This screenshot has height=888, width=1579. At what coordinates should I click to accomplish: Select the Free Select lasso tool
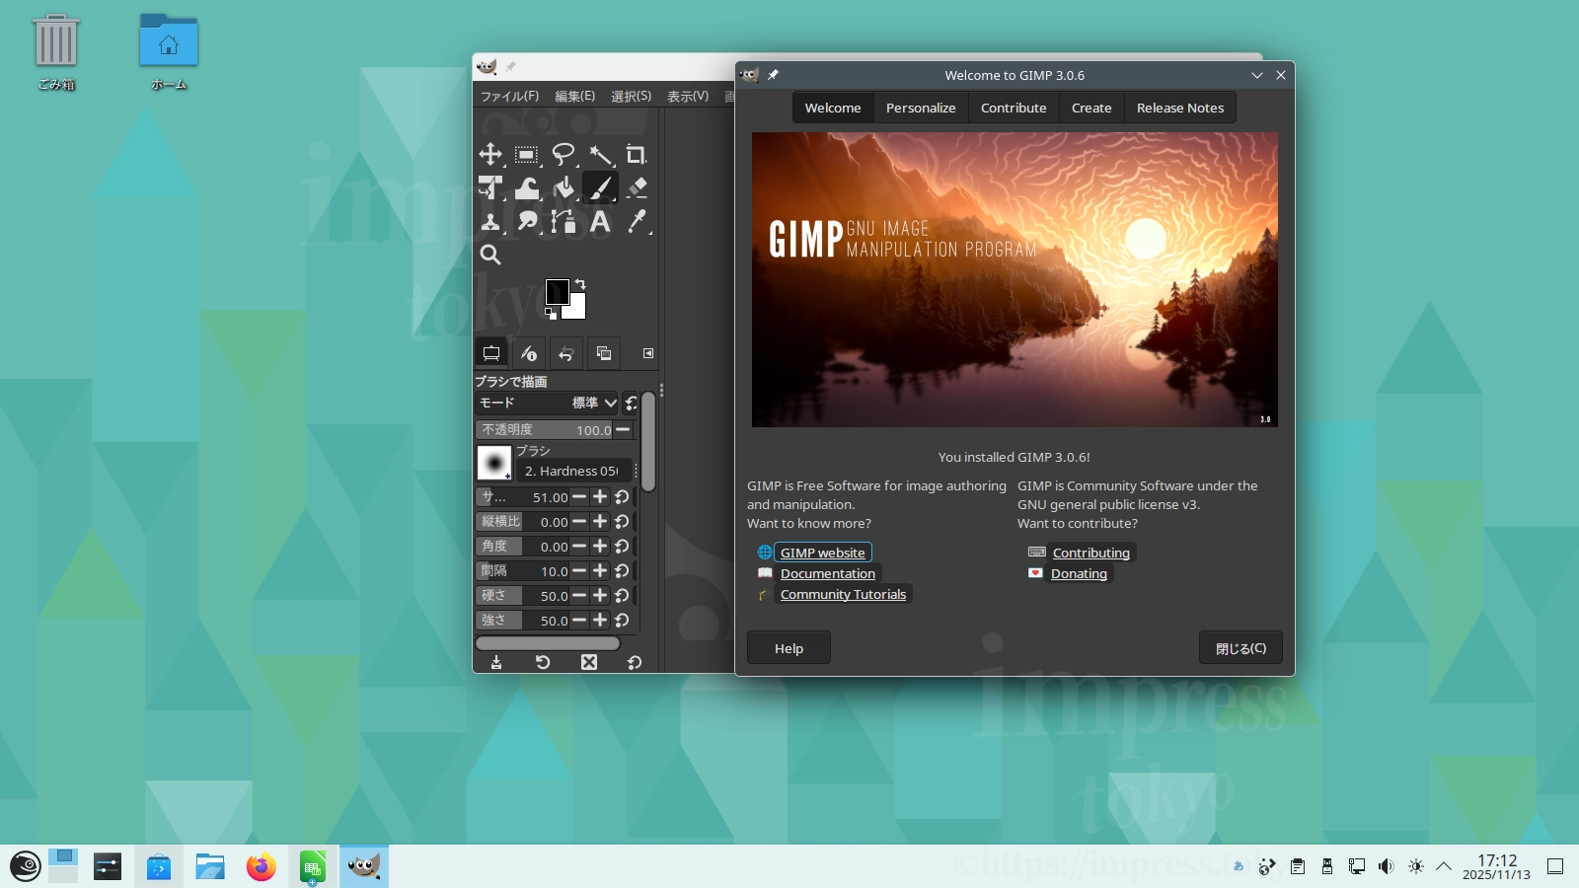[564, 154]
